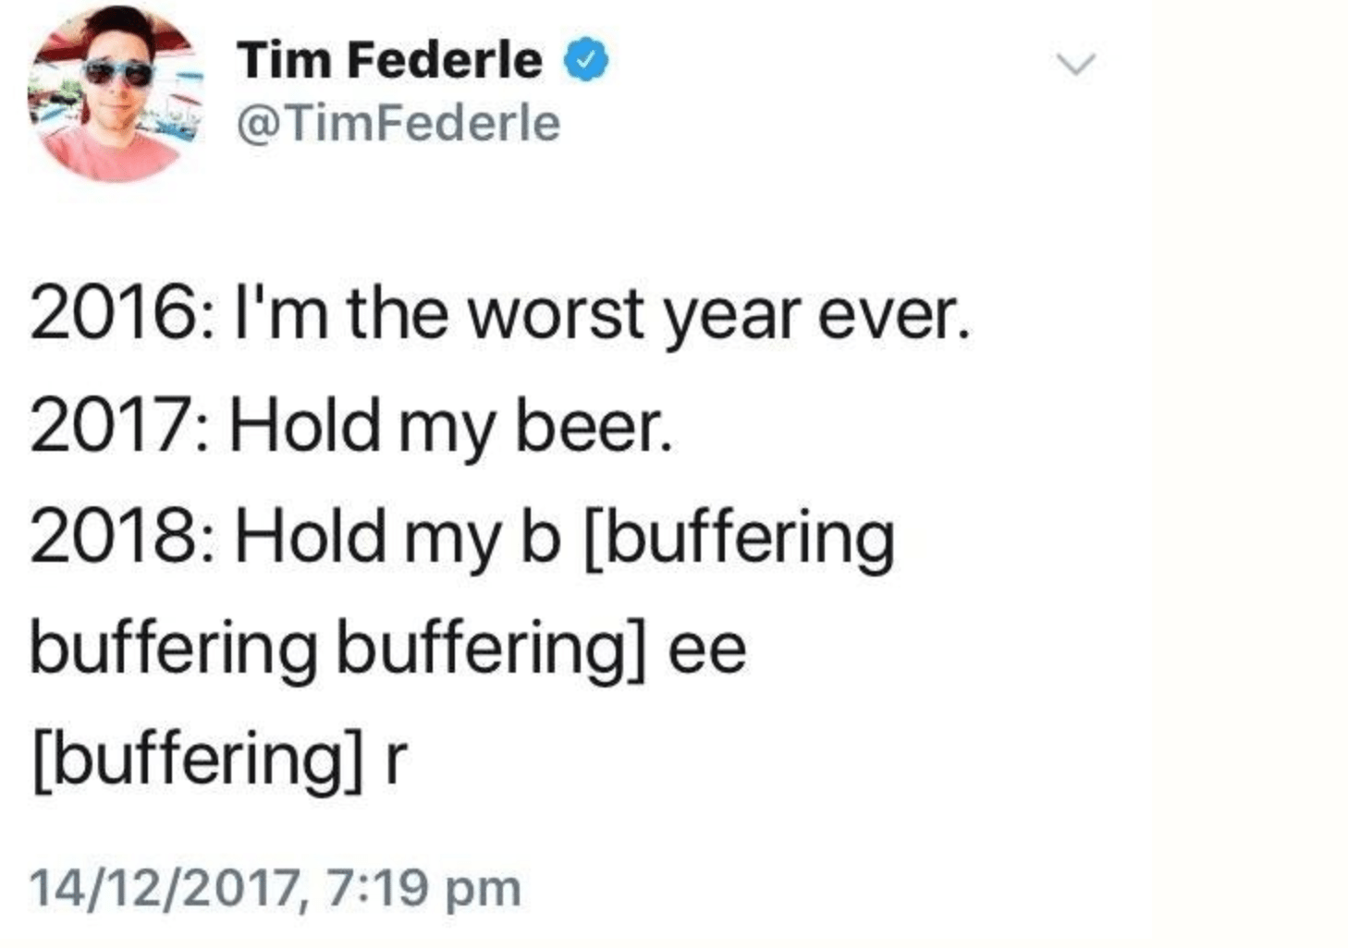Open the @TimFederle handle link
The image size is (1348, 948).
click(x=398, y=124)
